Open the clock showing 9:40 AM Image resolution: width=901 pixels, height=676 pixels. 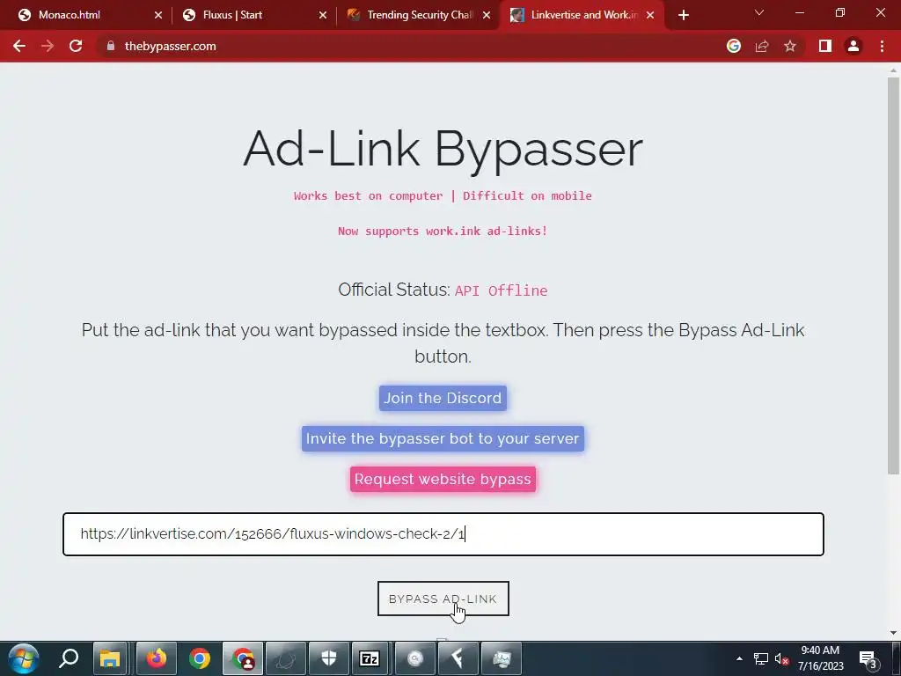coord(821,658)
